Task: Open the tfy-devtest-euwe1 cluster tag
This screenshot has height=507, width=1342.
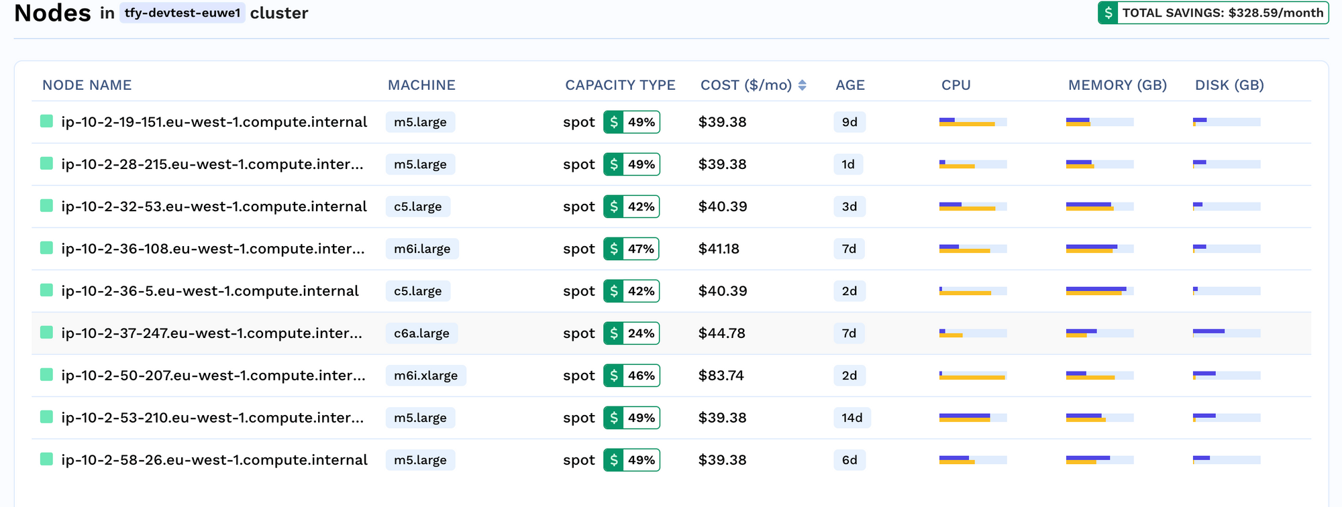Action: [182, 13]
